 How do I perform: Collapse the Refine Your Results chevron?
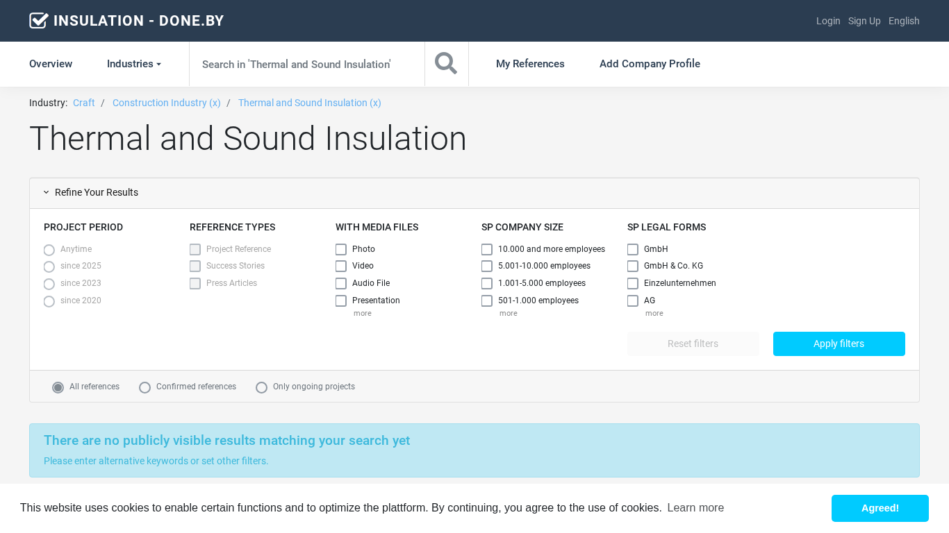click(x=47, y=192)
